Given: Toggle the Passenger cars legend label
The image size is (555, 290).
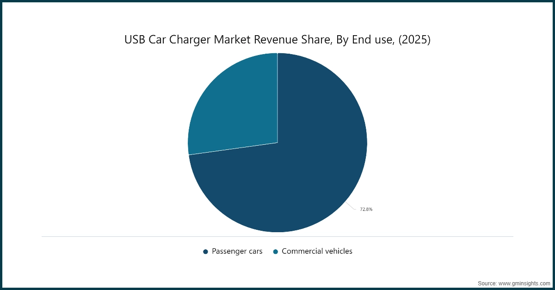Looking at the screenshot, I should tap(237, 251).
